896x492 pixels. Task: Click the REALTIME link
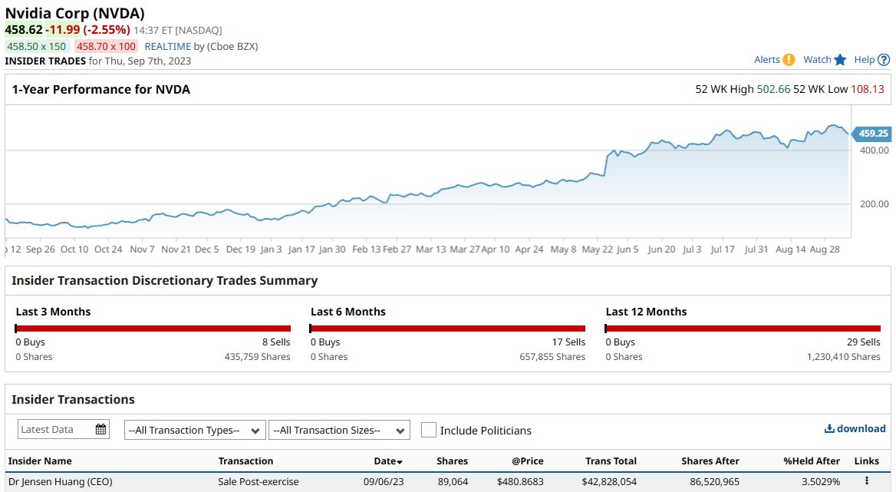click(x=167, y=46)
